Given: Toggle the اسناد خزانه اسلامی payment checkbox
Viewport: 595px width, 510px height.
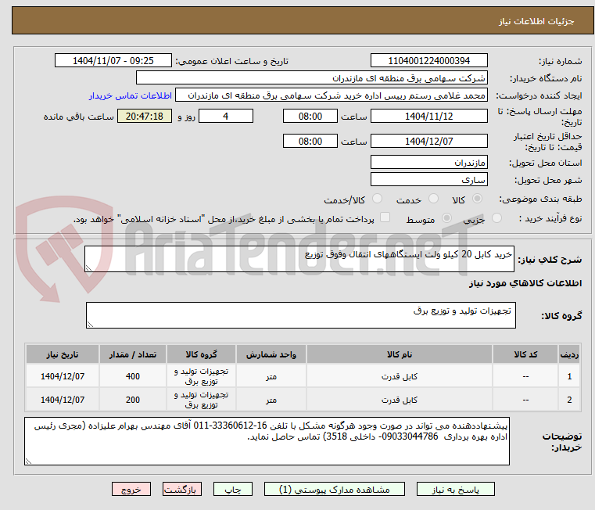Looking at the screenshot, I should (385, 217).
